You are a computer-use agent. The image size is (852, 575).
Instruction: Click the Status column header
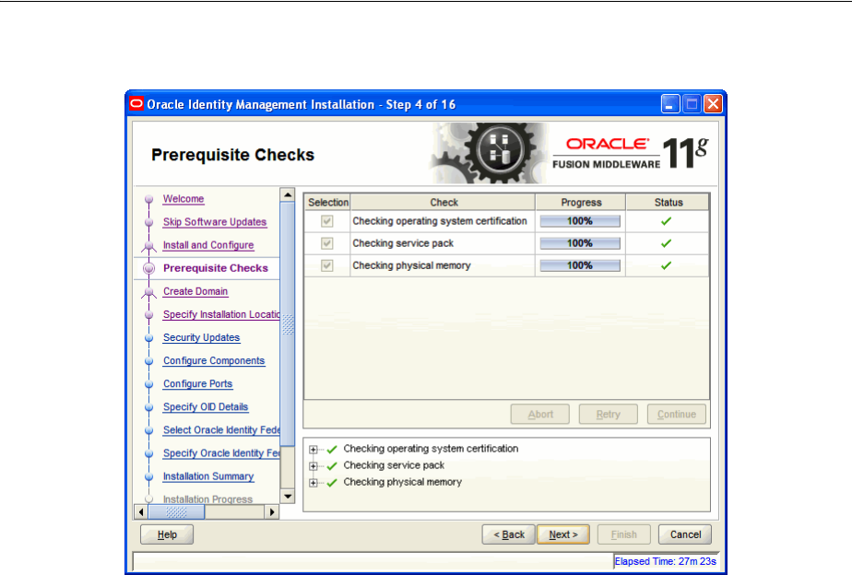(x=668, y=202)
